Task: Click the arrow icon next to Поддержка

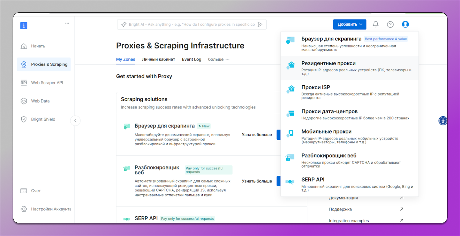Action: tap(402, 209)
